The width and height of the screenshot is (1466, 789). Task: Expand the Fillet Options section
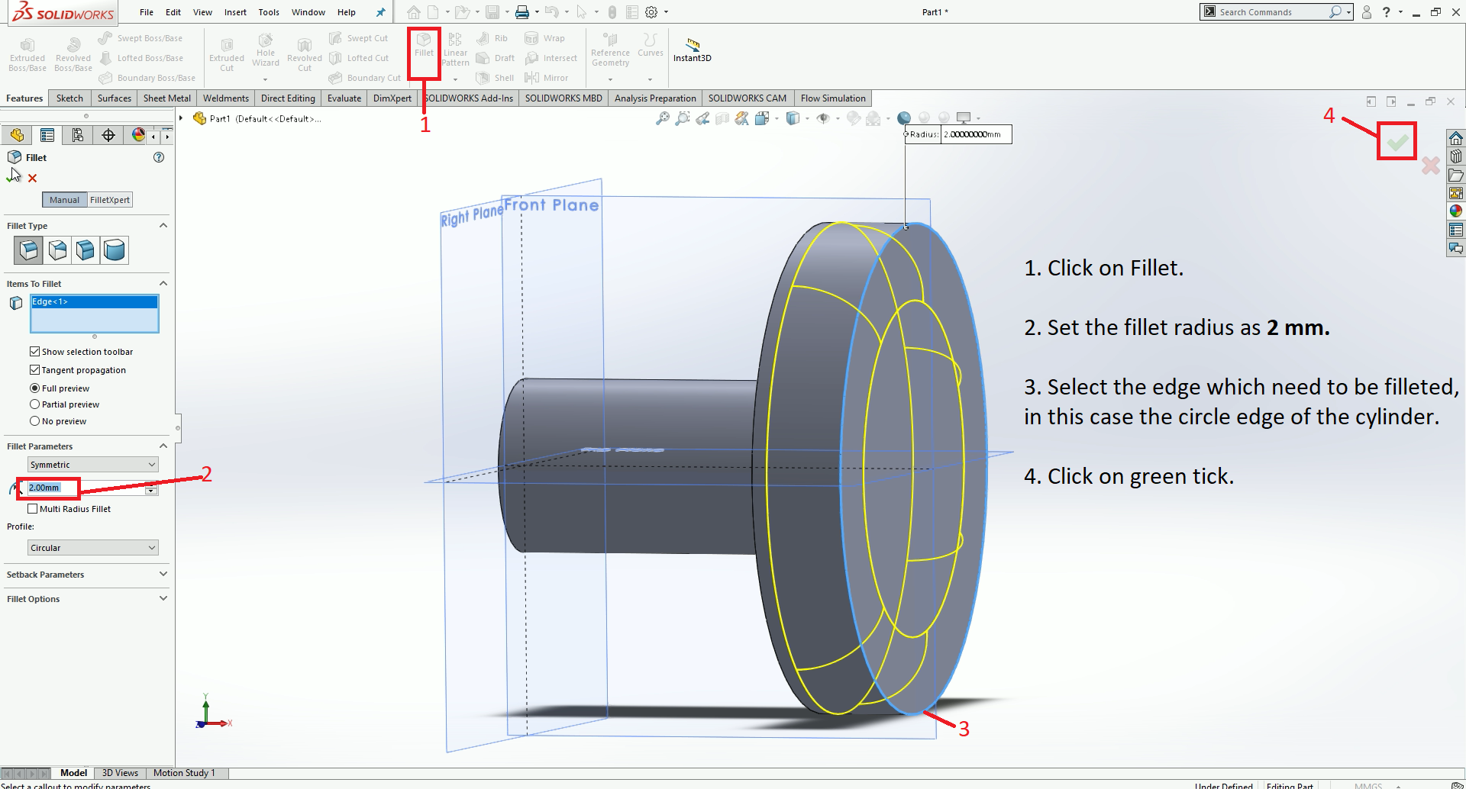163,599
